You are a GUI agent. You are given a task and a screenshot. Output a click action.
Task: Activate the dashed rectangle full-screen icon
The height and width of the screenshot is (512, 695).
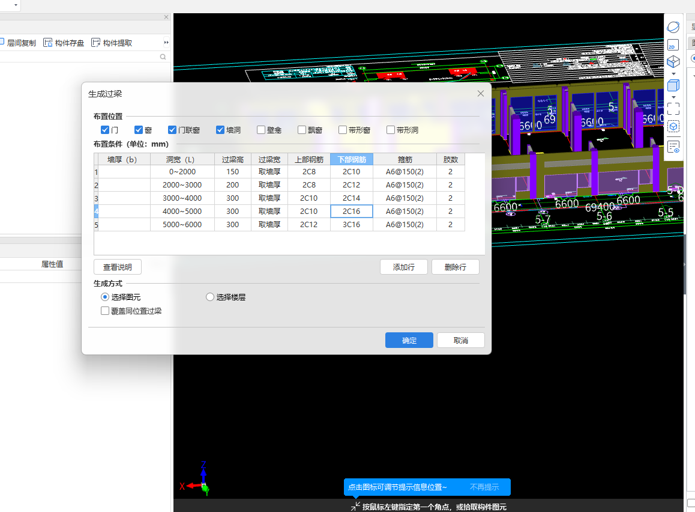[673, 109]
